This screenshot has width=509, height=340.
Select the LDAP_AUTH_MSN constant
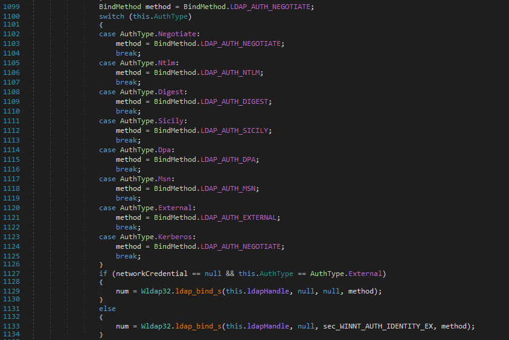tap(228, 188)
